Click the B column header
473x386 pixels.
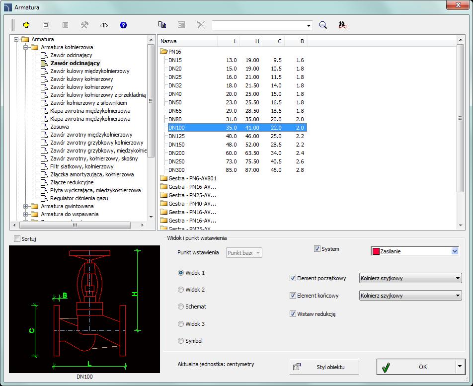296,41
